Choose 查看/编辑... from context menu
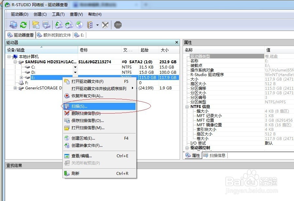This screenshot has height=201, width=294. pos(99,156)
